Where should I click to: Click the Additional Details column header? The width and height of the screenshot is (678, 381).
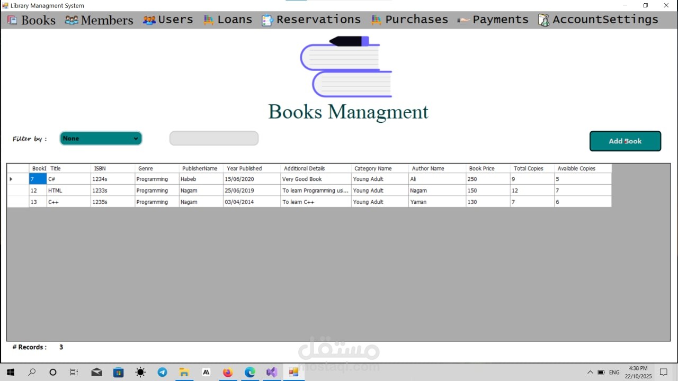316,168
